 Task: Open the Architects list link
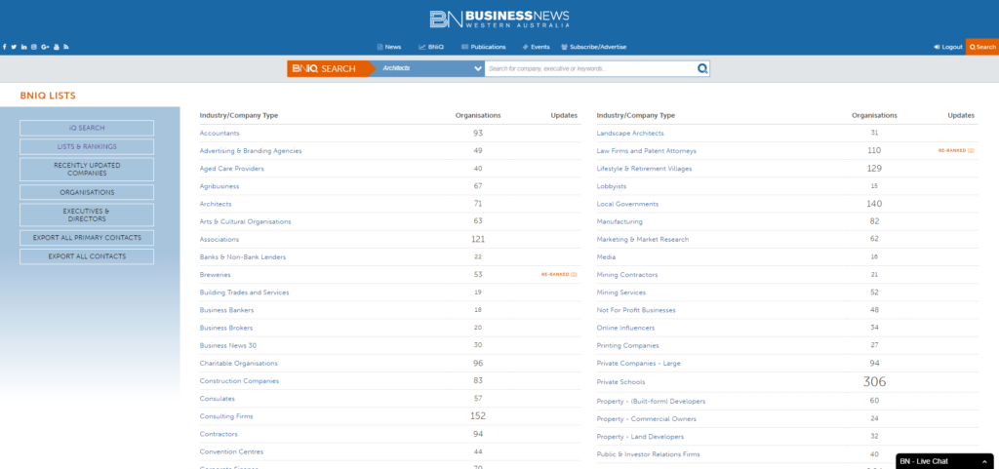pos(216,204)
